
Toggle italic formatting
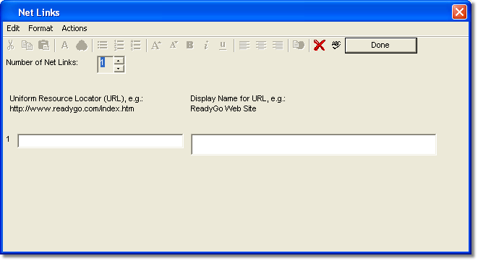tap(206, 45)
